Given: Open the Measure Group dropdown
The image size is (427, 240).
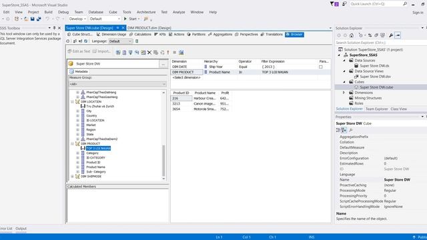Looking at the screenshot, I should click(x=117, y=84).
